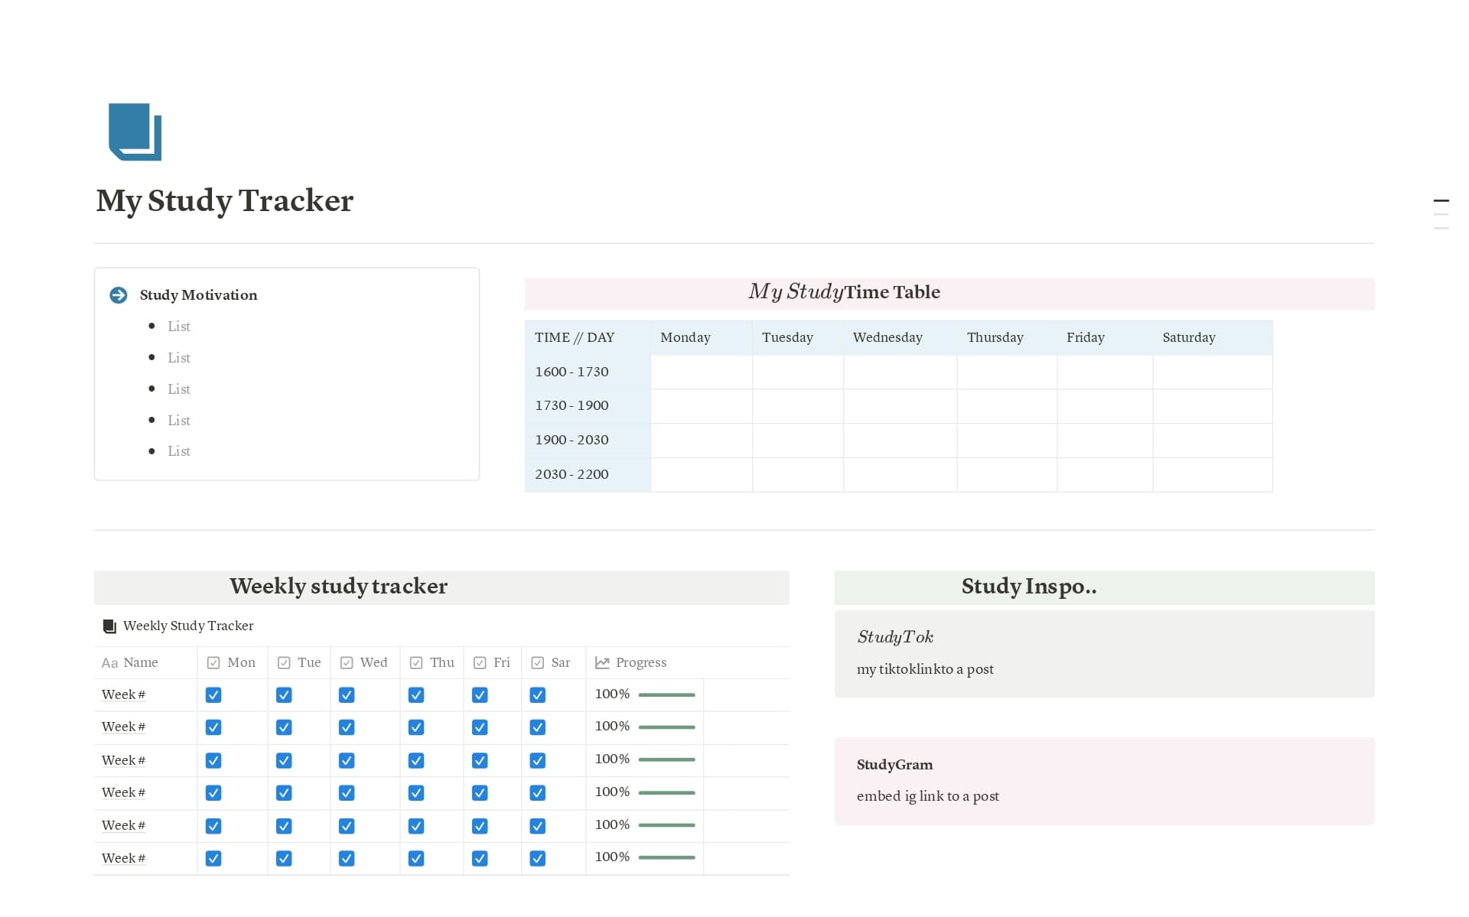This screenshot has height=917, width=1469.
Task: Click the checkbox icon in Wed header
Action: click(347, 663)
